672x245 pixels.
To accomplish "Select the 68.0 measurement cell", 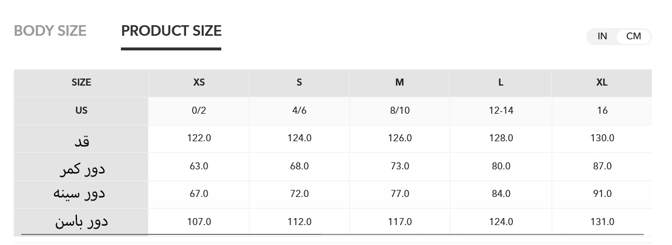I will (x=299, y=166).
